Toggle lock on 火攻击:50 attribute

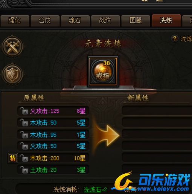24,146
